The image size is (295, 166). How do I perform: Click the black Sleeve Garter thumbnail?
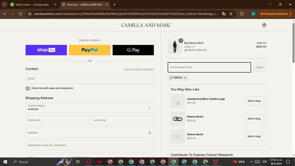coord(177,119)
